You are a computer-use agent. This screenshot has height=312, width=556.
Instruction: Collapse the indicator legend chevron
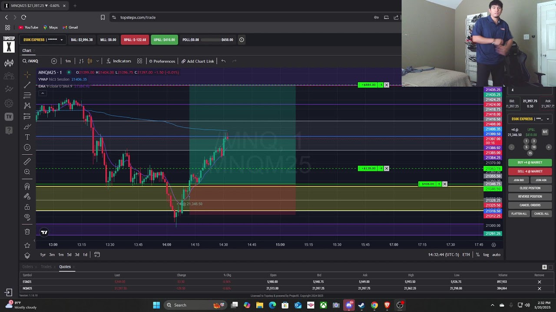click(x=43, y=94)
